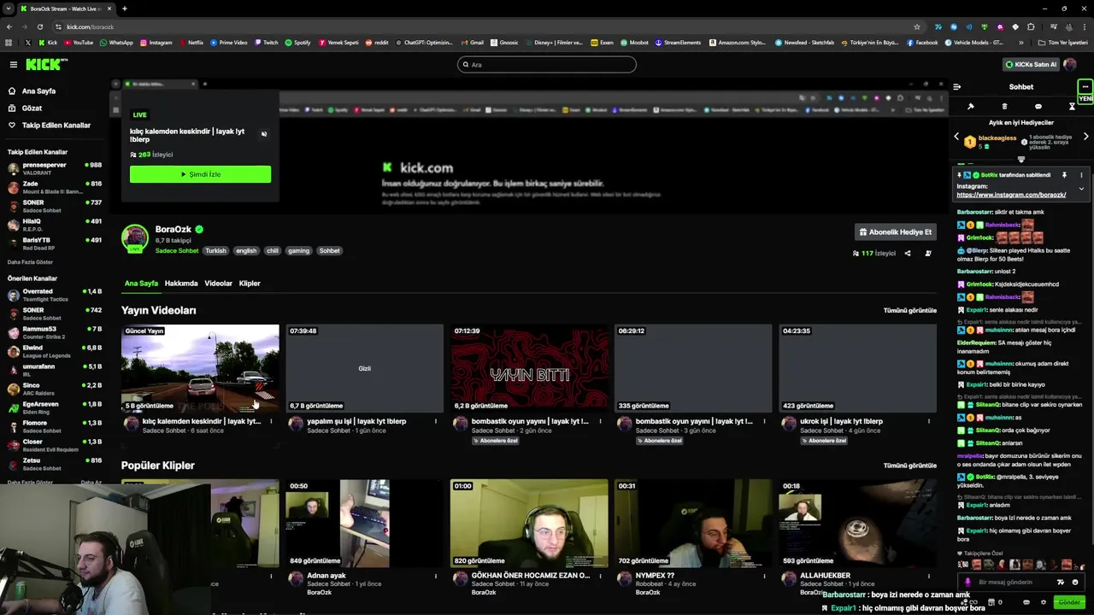Click the hourglass icon in chat toolbar
The height and width of the screenshot is (615, 1094).
1072,107
